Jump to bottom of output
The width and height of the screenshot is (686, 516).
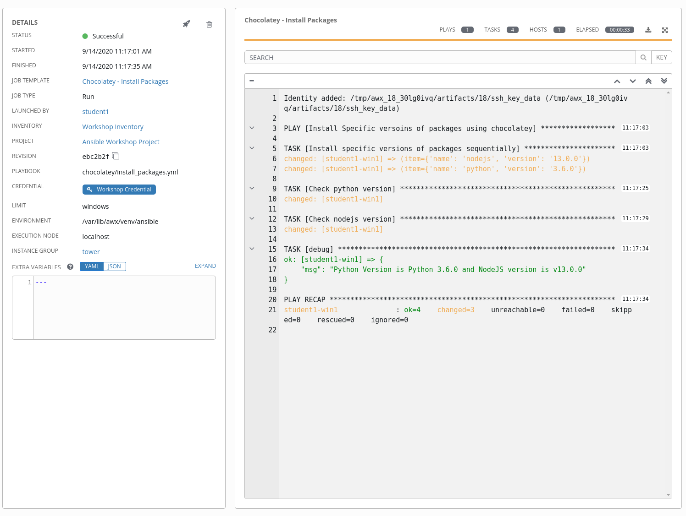[x=664, y=81]
